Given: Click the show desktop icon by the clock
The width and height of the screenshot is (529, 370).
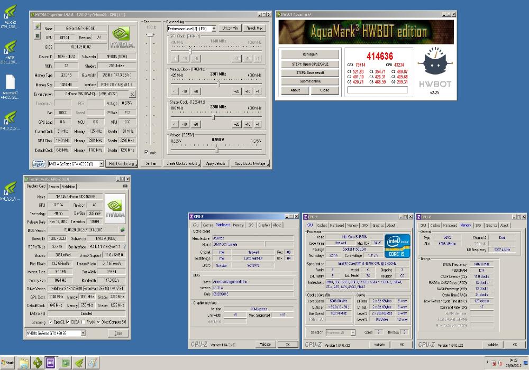Looking at the screenshot, I should pyautogui.click(x=525, y=363).
